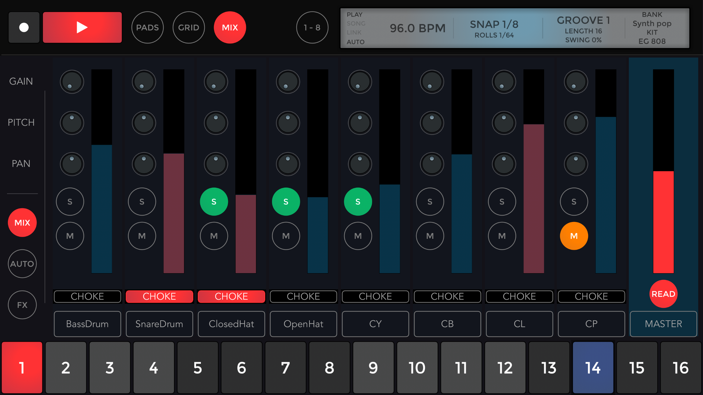Screen dimensions: 703x395
Task: Open the 1 - 8 channel range selector
Action: [x=312, y=28]
